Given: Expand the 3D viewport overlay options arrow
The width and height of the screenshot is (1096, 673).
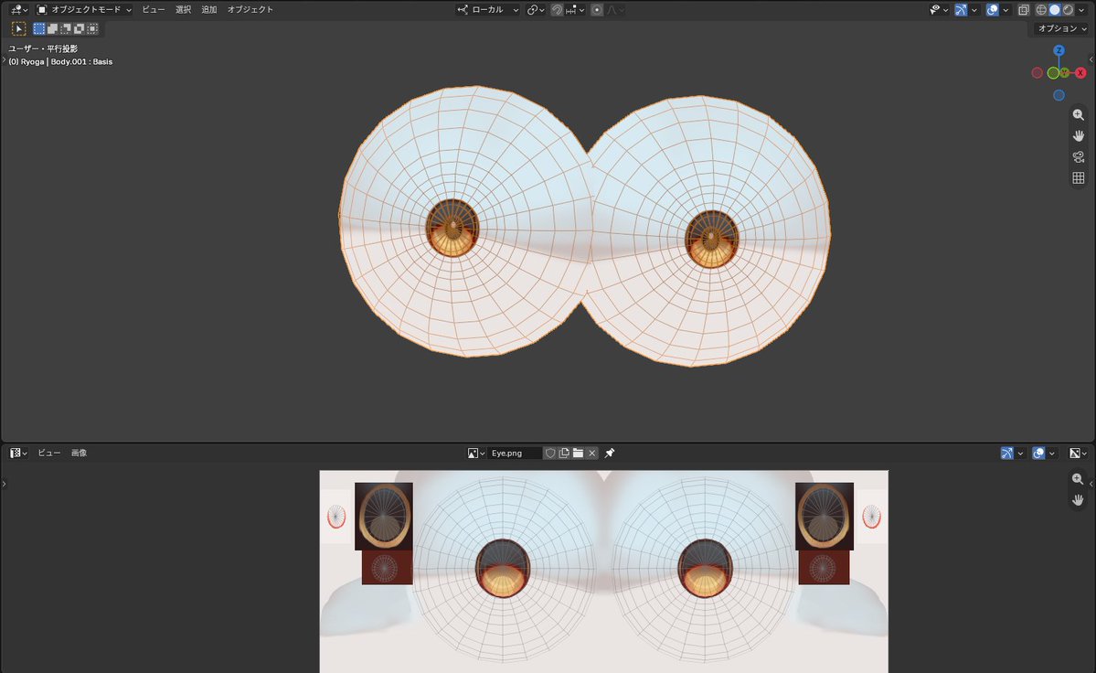Looking at the screenshot, I should click(1006, 10).
